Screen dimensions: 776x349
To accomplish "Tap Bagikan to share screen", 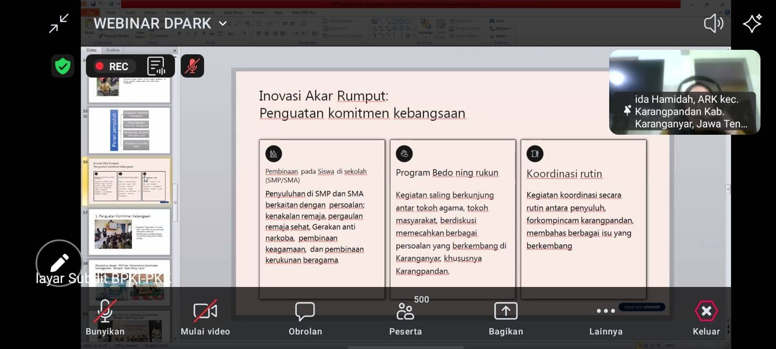I will [x=506, y=318].
